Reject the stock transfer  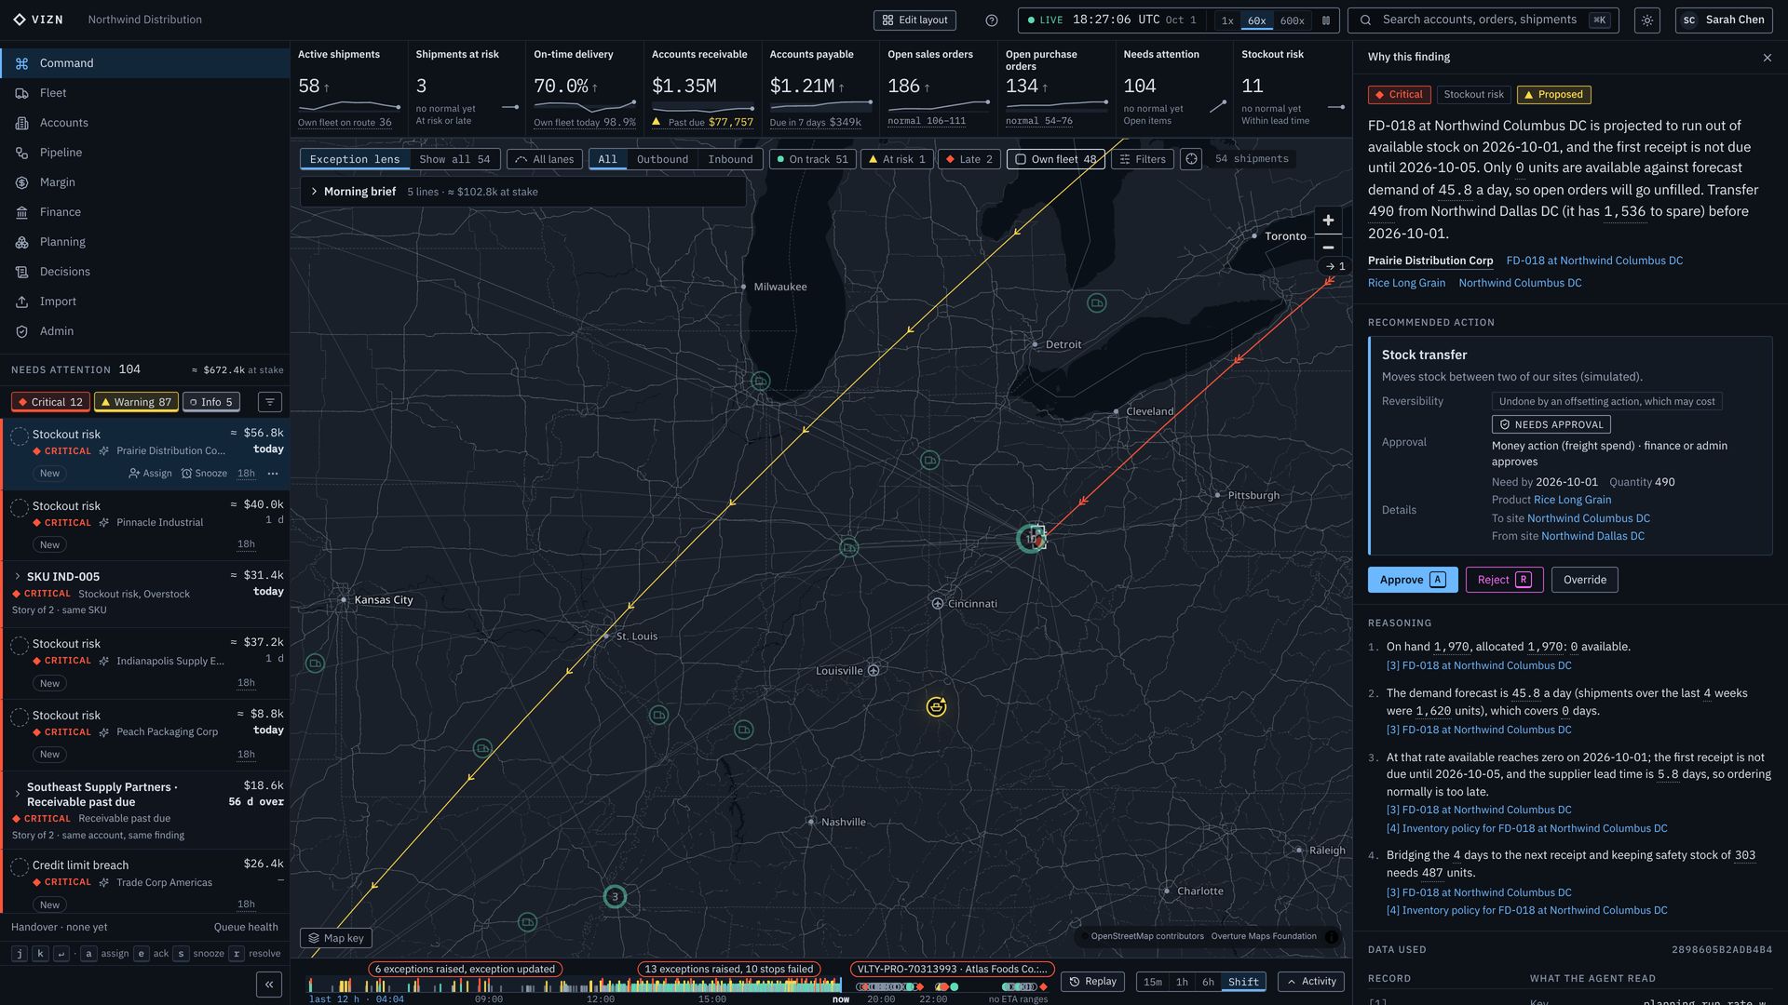coord(1504,580)
